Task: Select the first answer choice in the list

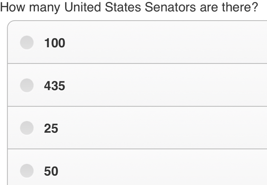Action: pos(27,43)
